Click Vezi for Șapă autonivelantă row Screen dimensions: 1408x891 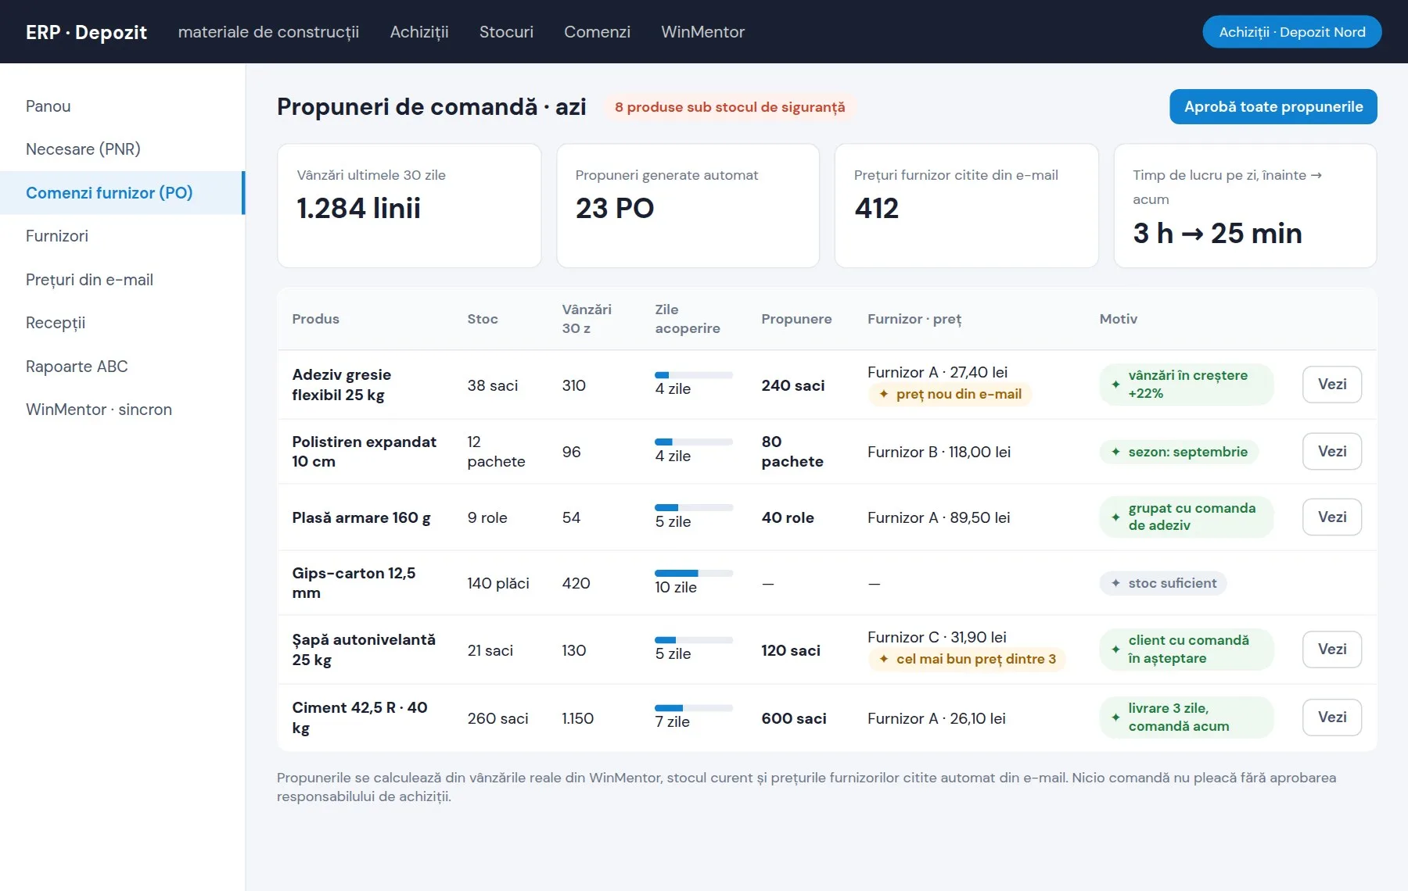pos(1332,649)
